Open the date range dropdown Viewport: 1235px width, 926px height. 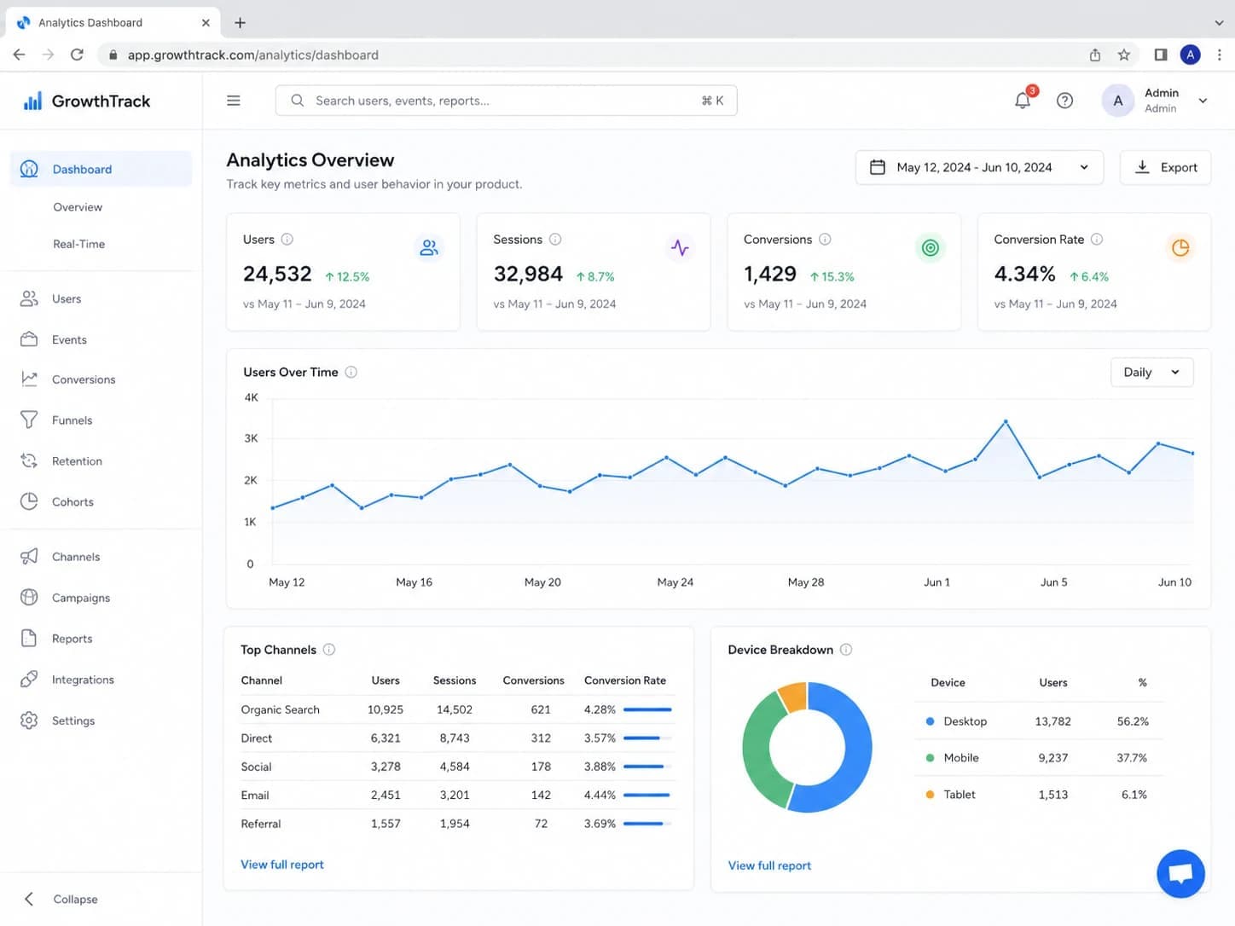point(979,167)
